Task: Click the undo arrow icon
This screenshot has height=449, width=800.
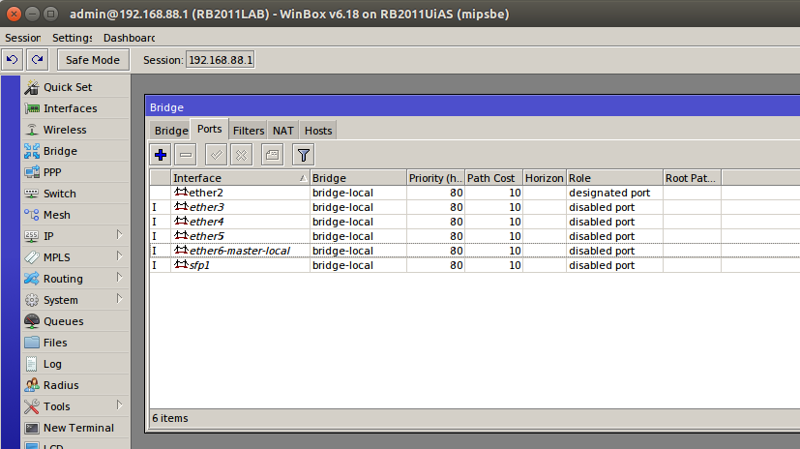Action: pyautogui.click(x=14, y=60)
